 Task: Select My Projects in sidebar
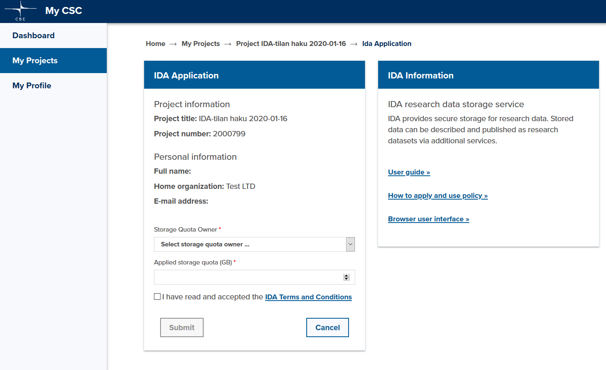tap(53, 60)
